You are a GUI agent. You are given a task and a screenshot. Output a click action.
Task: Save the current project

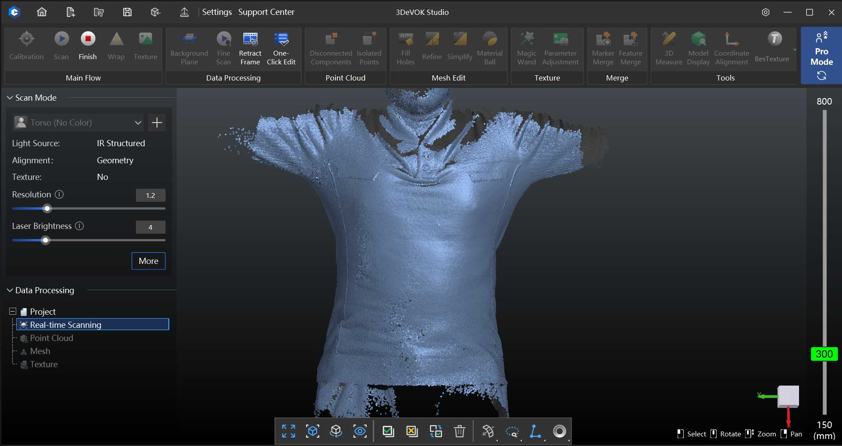click(127, 12)
